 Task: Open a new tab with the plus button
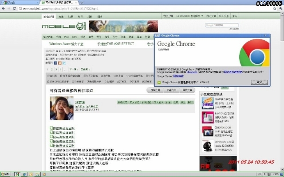click(x=82, y=3)
